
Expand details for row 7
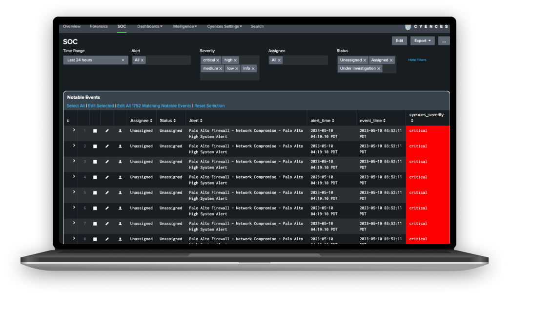pyautogui.click(x=74, y=223)
